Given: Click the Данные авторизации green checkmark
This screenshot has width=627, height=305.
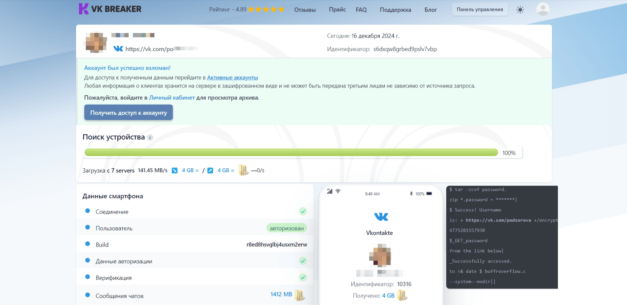Looking at the screenshot, I should tap(303, 261).
